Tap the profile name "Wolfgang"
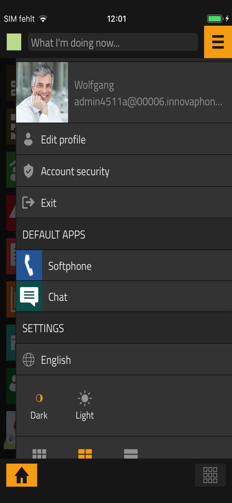 click(95, 85)
